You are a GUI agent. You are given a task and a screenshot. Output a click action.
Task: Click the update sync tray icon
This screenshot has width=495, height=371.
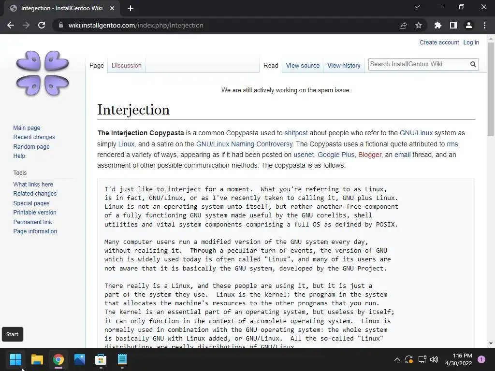pos(409,359)
